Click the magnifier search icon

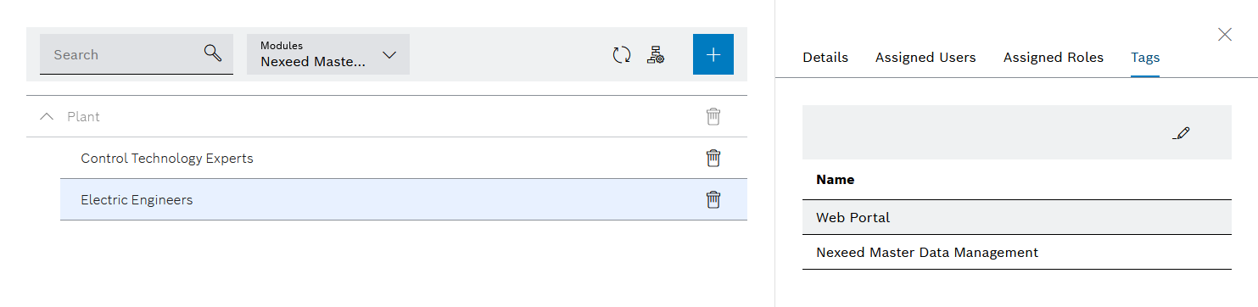coord(213,53)
